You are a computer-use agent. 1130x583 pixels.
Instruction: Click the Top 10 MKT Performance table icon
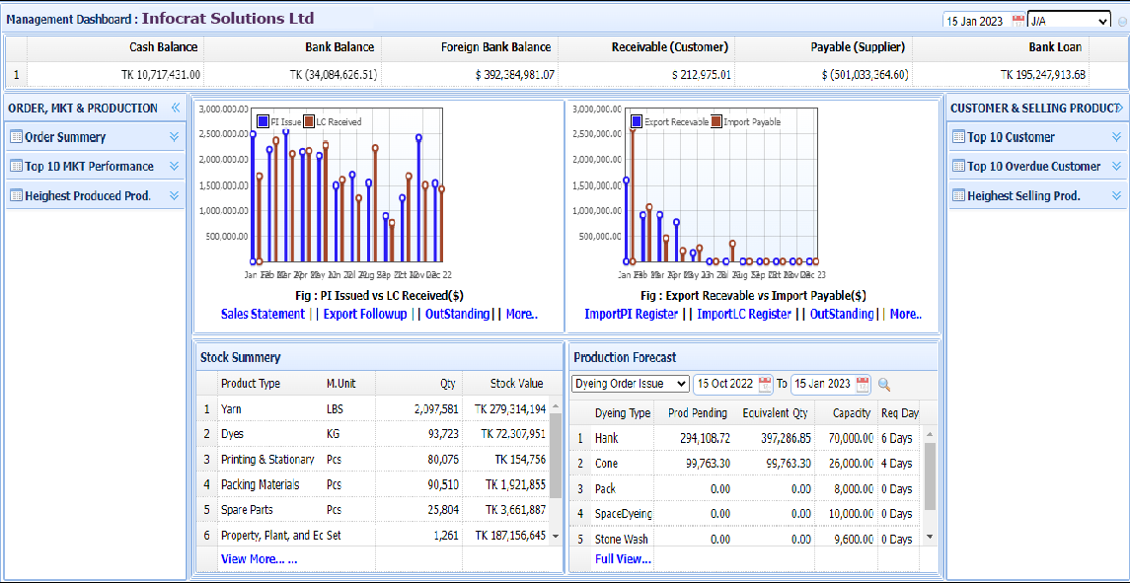coord(17,166)
